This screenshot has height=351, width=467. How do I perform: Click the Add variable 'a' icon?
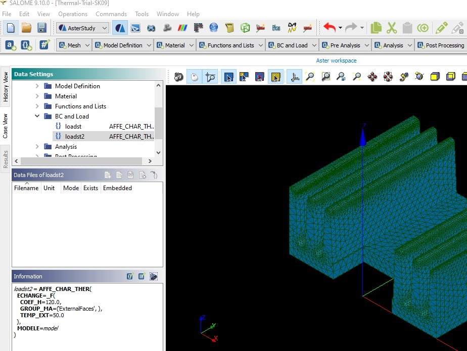tap(11, 45)
